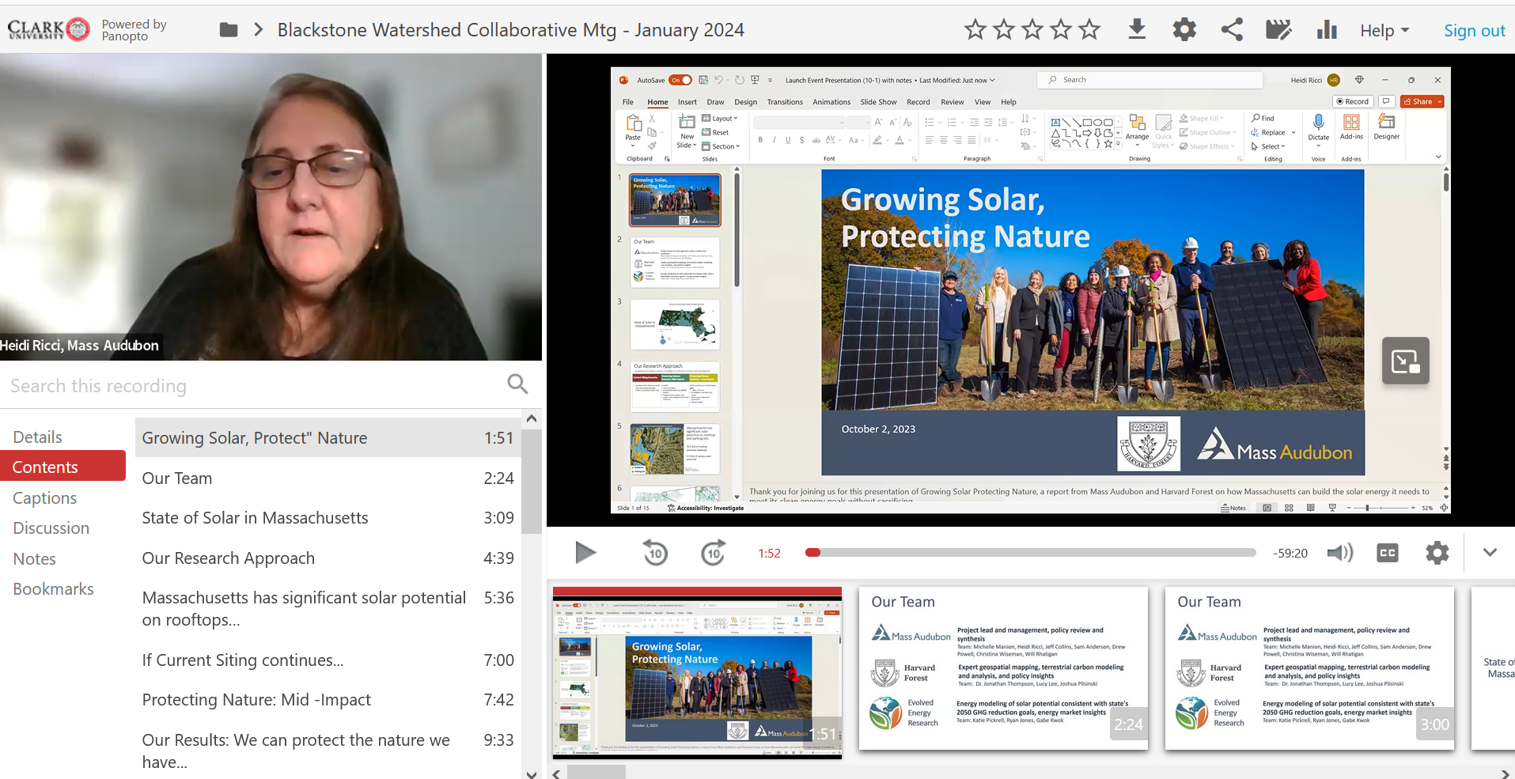
Task: Select the Contents tab
Action: point(62,467)
